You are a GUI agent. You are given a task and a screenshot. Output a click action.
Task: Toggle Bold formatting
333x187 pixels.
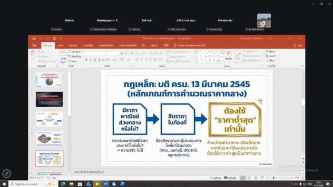pos(86,60)
